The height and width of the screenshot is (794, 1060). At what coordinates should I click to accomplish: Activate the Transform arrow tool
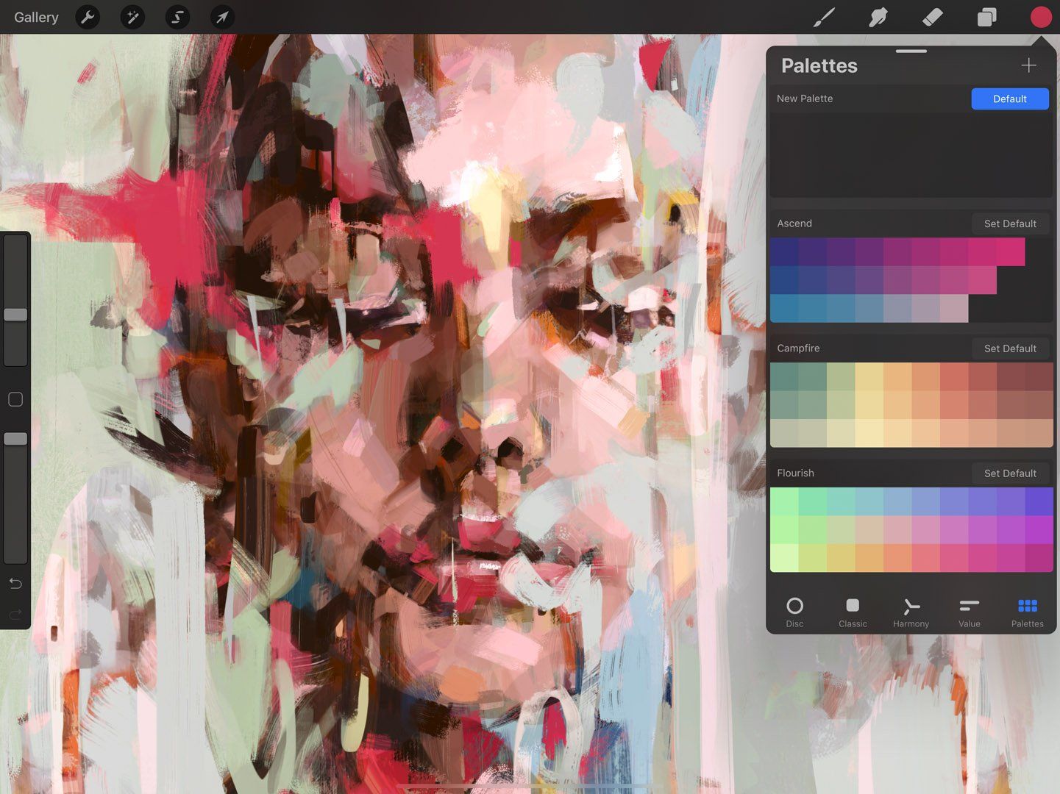[222, 17]
